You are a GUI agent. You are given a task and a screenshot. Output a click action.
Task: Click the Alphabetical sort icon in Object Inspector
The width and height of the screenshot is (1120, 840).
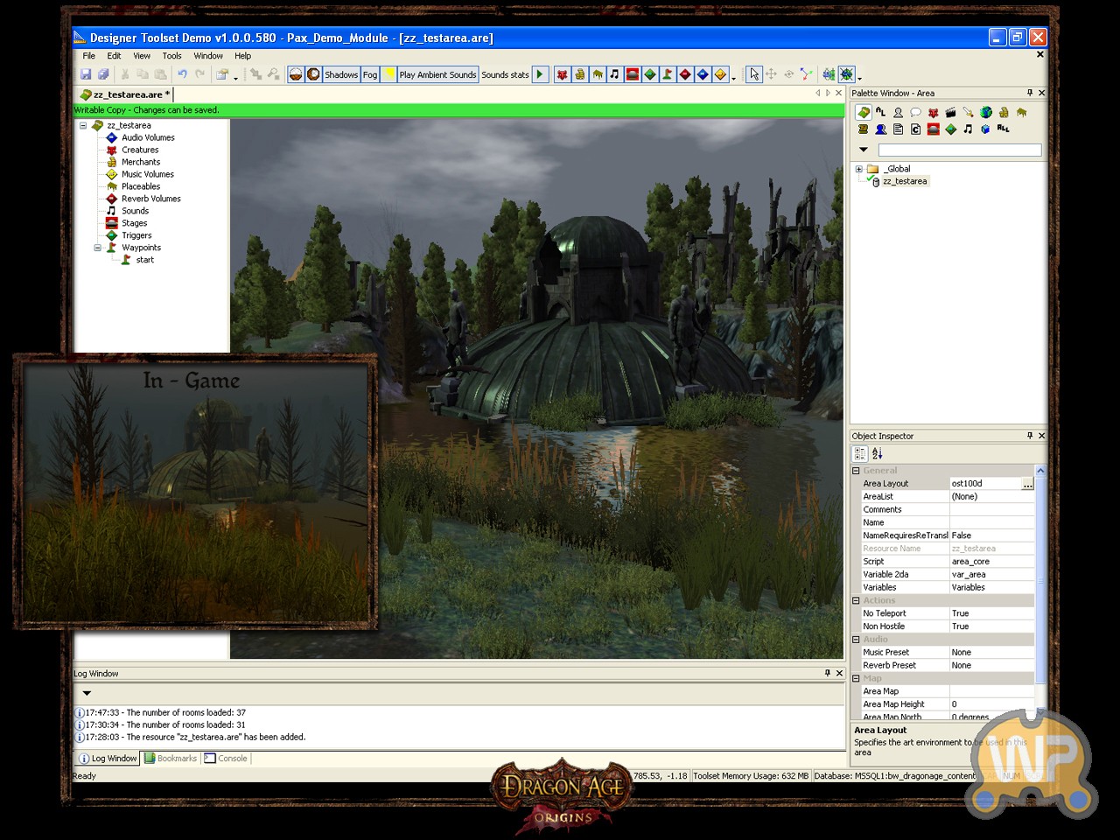pyautogui.click(x=878, y=453)
